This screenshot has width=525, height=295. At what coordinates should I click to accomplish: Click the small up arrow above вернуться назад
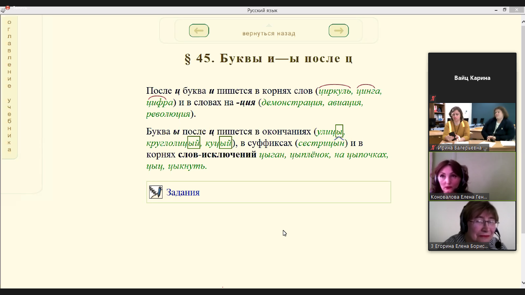point(269,25)
